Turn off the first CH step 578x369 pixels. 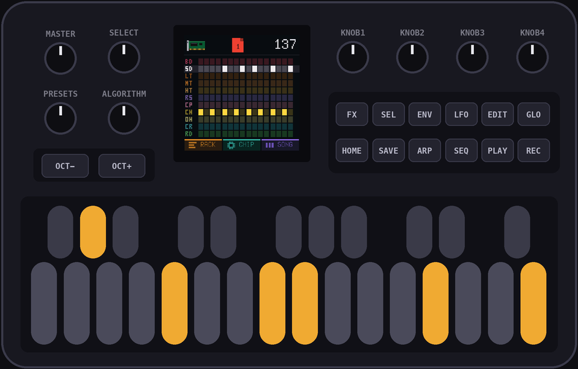tap(201, 112)
